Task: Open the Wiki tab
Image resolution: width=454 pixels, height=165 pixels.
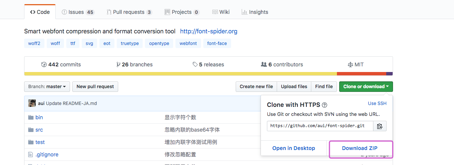Action: pyautogui.click(x=221, y=12)
